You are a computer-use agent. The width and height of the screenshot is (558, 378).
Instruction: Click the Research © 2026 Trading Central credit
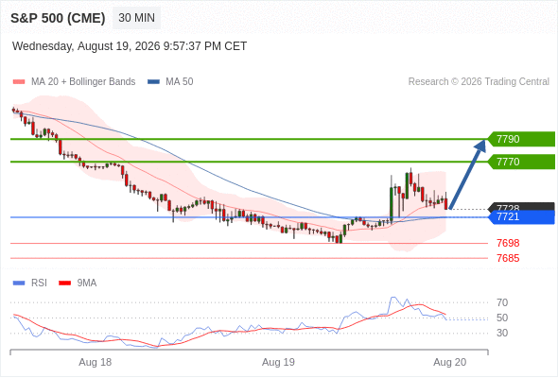pos(479,82)
